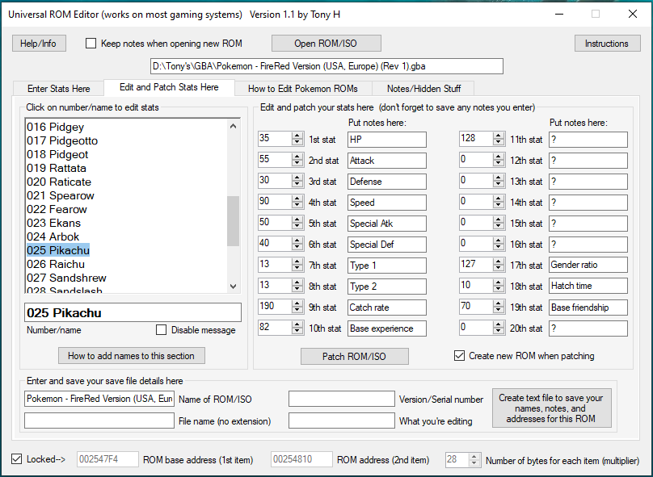Increase the 17th stat Gender ratio spinner
The width and height of the screenshot is (653, 477).
(499, 262)
